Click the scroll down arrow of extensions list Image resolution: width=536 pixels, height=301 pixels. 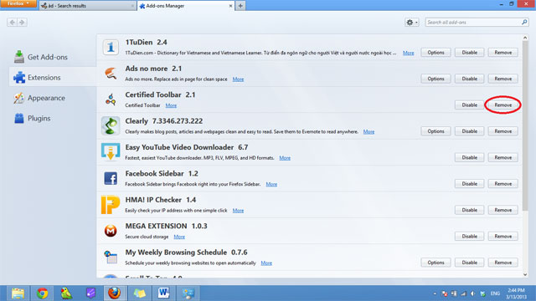[525, 275]
